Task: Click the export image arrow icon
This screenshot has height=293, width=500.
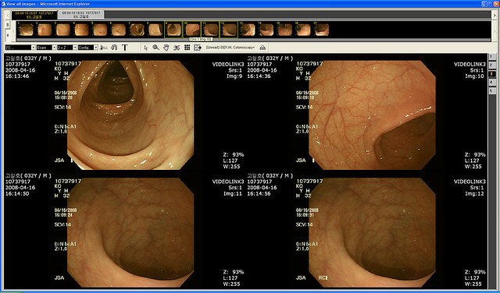Action: tap(198, 48)
